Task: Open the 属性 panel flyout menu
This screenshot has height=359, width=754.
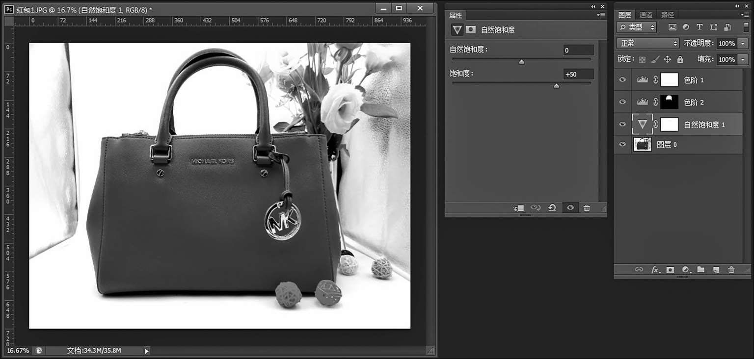Action: [601, 15]
